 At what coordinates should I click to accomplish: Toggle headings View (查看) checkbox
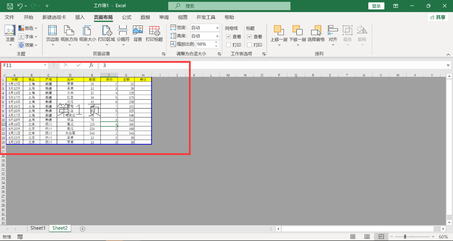coord(250,37)
